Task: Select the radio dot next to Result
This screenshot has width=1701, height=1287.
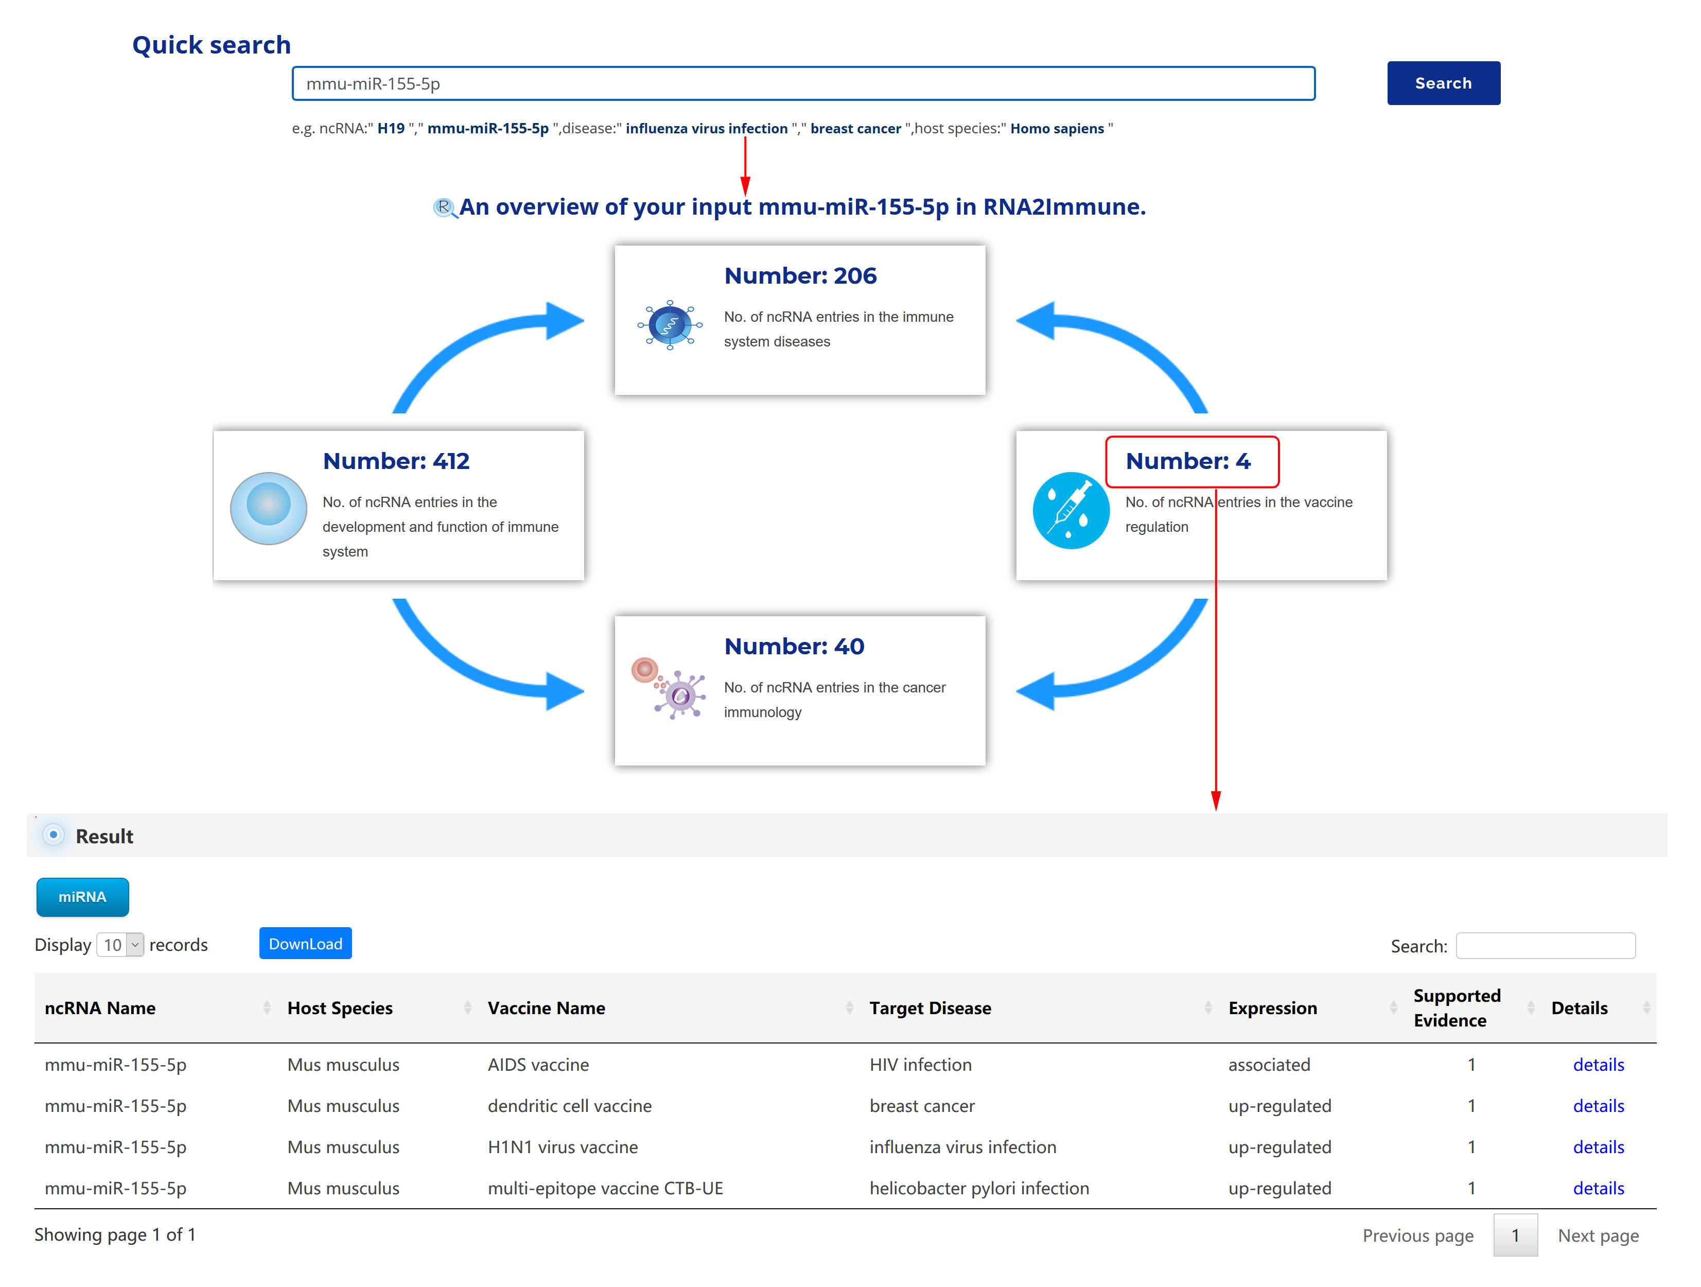Action: click(53, 834)
